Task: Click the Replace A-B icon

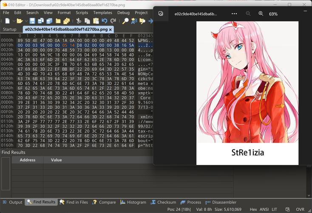Action: click(134, 21)
